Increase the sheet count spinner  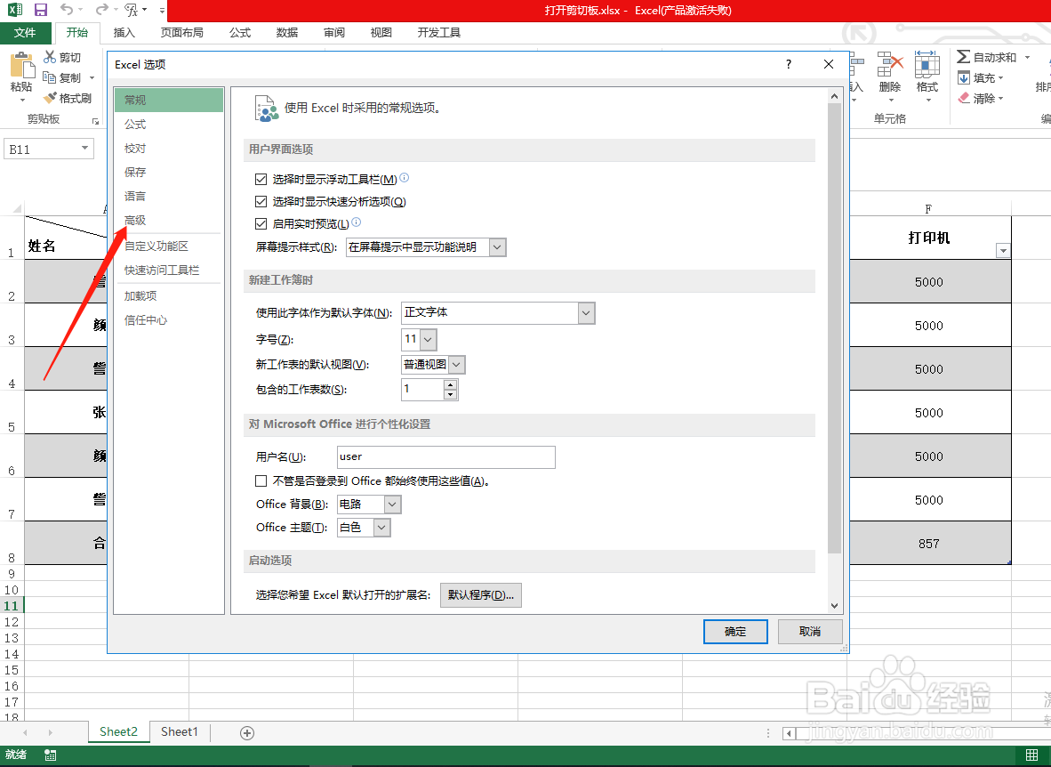(x=451, y=384)
